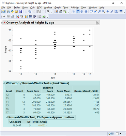Select the lasso tool
This screenshot has width=126, height=136.
pos(99,12)
